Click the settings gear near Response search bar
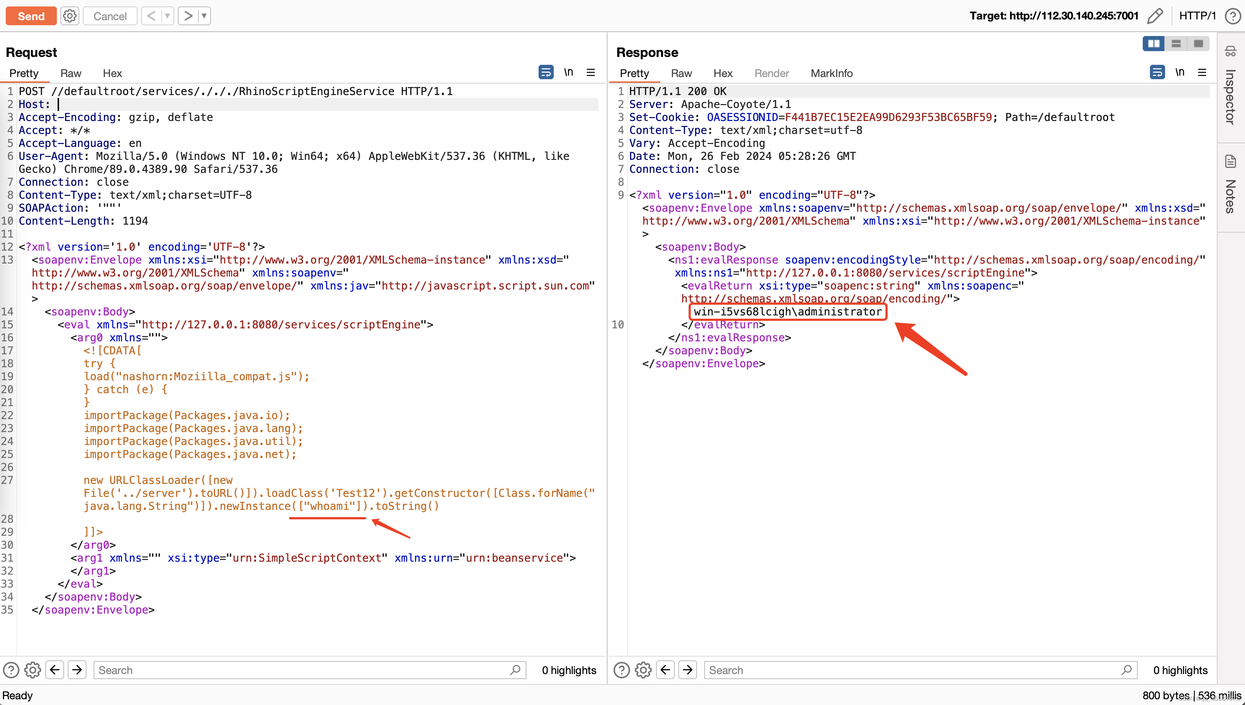This screenshot has width=1245, height=705. click(643, 670)
